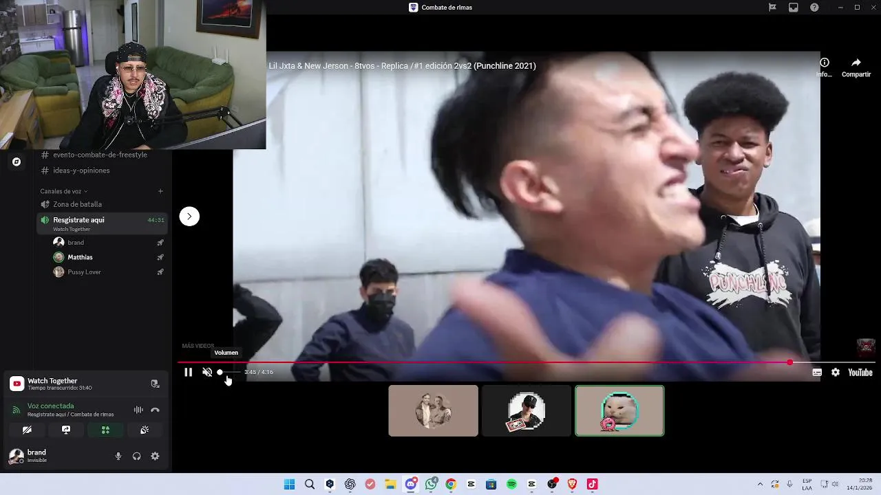Open Google Chrome from the taskbar

451,484
